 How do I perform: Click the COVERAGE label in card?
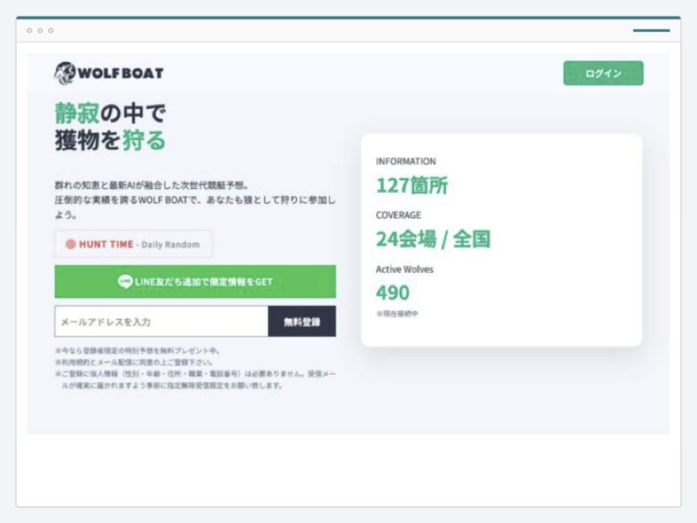[x=398, y=216]
